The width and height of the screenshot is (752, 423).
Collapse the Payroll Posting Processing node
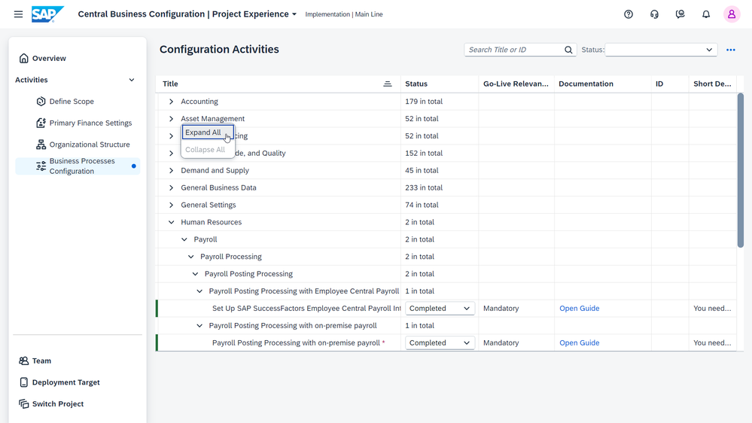(x=195, y=274)
